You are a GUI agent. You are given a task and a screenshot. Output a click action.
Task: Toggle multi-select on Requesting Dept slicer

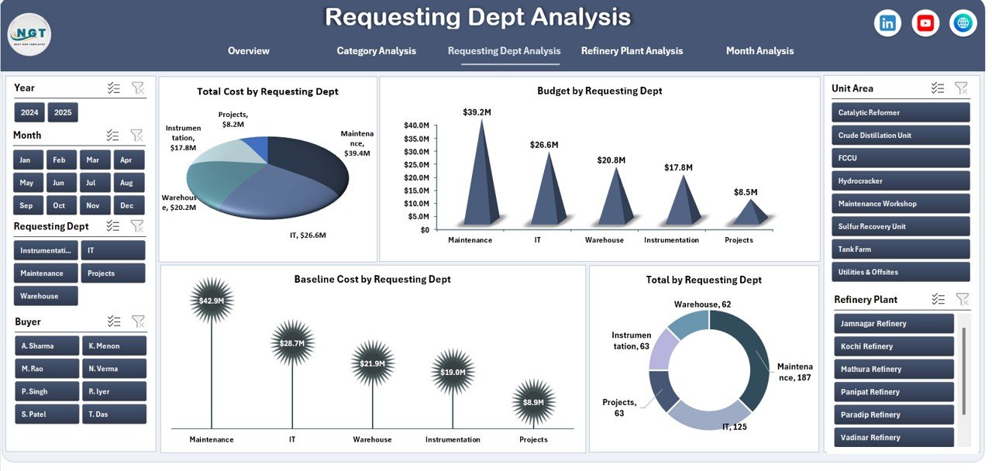click(x=113, y=226)
